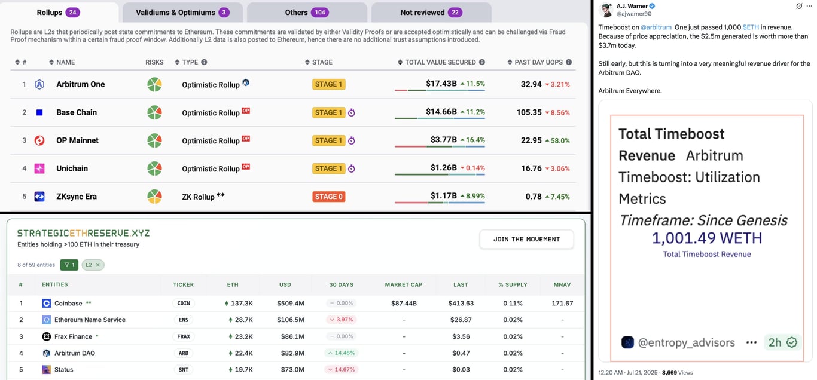Switch to the Rollups tab
Viewport: 817px width, 380px height.
59,13
